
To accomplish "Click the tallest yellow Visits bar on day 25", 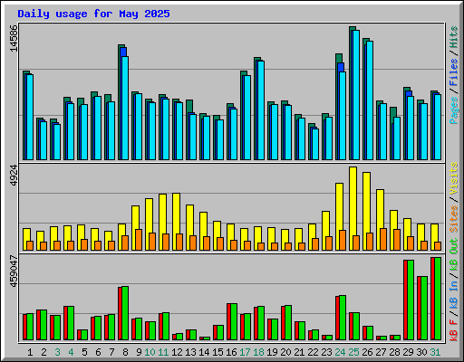I will tap(353, 208).
